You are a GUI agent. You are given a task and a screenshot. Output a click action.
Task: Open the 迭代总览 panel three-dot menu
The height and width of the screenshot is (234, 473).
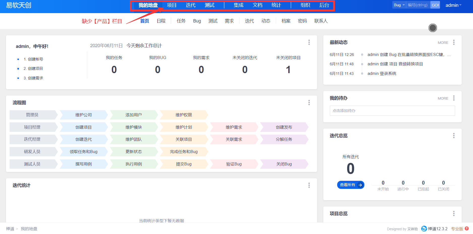[x=454, y=136]
